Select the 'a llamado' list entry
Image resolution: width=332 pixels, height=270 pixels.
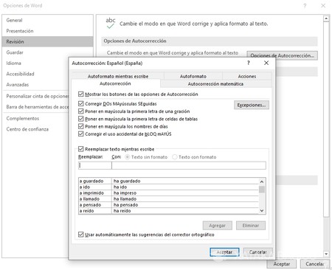[168, 198]
